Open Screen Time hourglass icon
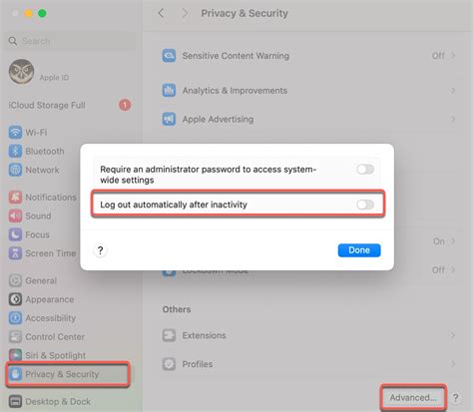The width and height of the screenshot is (473, 412). tap(15, 253)
